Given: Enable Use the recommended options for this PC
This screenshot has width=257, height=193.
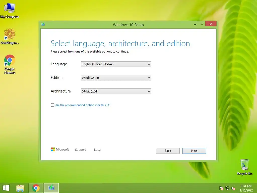Looking at the screenshot, I should 52,105.
